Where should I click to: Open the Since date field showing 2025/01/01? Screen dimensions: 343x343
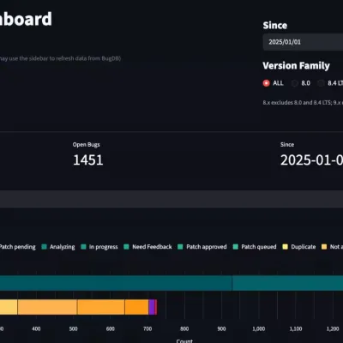click(x=303, y=42)
